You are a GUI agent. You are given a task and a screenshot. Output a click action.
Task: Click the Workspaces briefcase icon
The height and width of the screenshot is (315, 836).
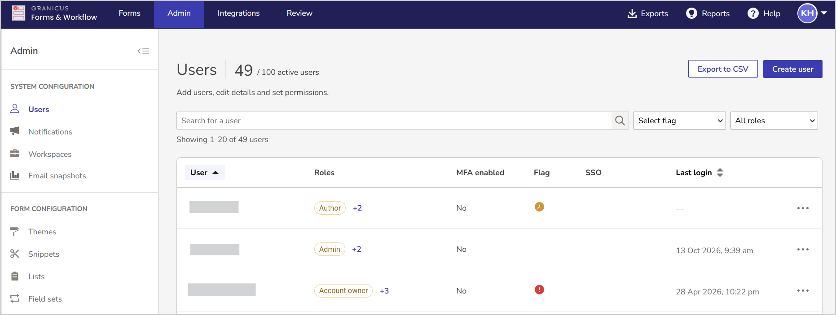[15, 153]
